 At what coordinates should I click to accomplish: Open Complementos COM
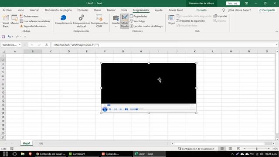point(99,21)
